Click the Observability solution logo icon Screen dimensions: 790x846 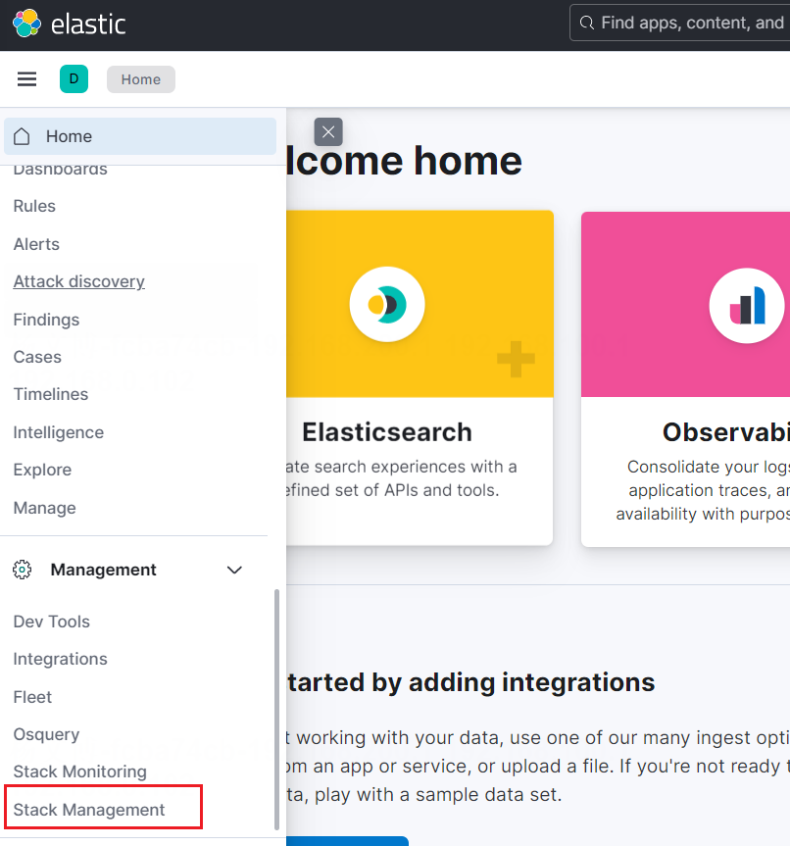click(x=747, y=305)
